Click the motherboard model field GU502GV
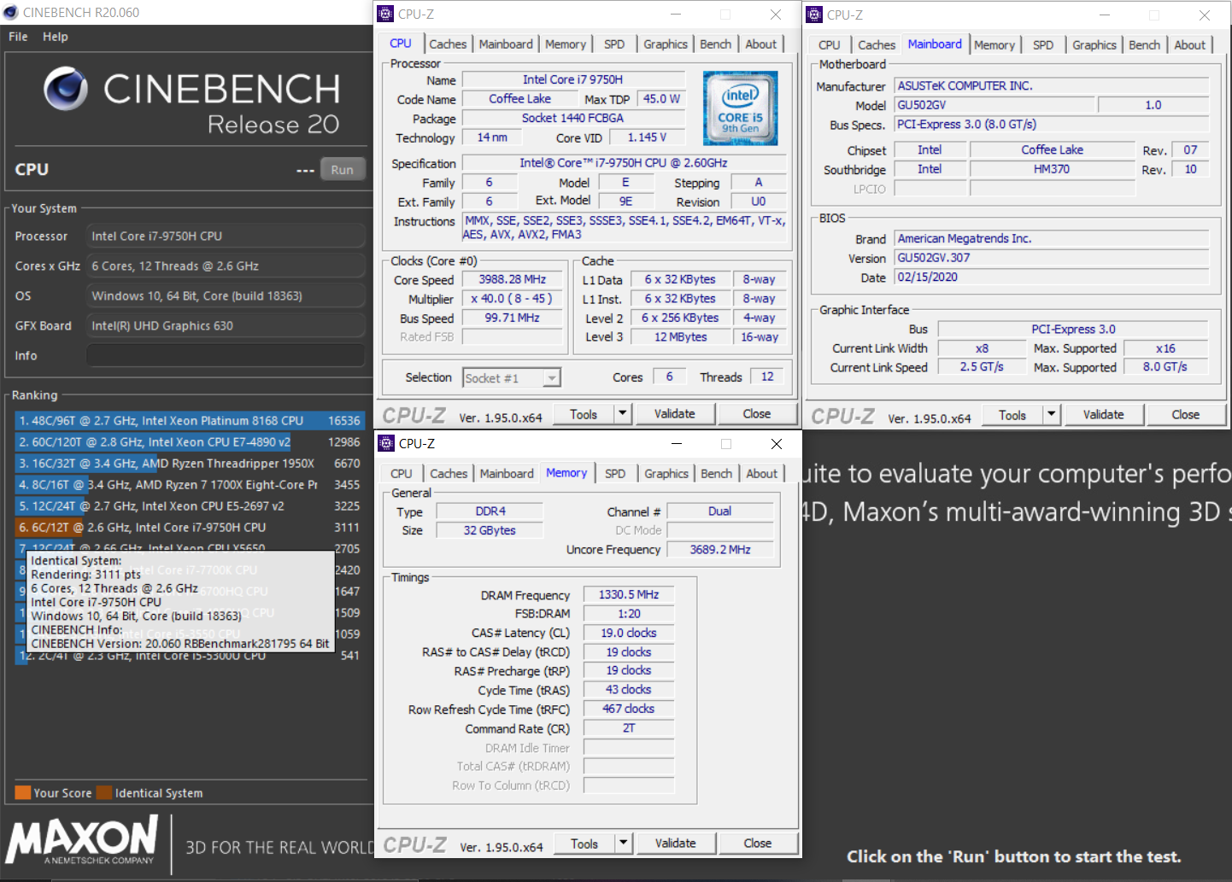Screen dimensions: 1232x882 click(994, 105)
